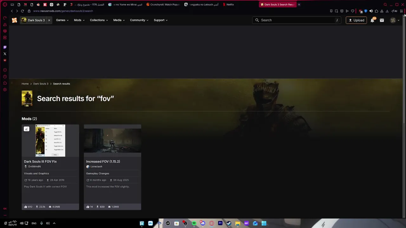Open a new browser tab
406x228 pixels.
299,4
